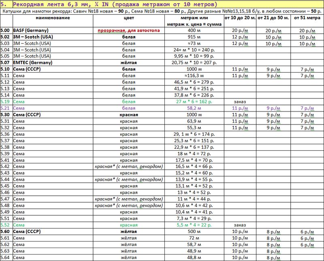Click '29, 1 м * 6 = 174 р.' cell

194,134
